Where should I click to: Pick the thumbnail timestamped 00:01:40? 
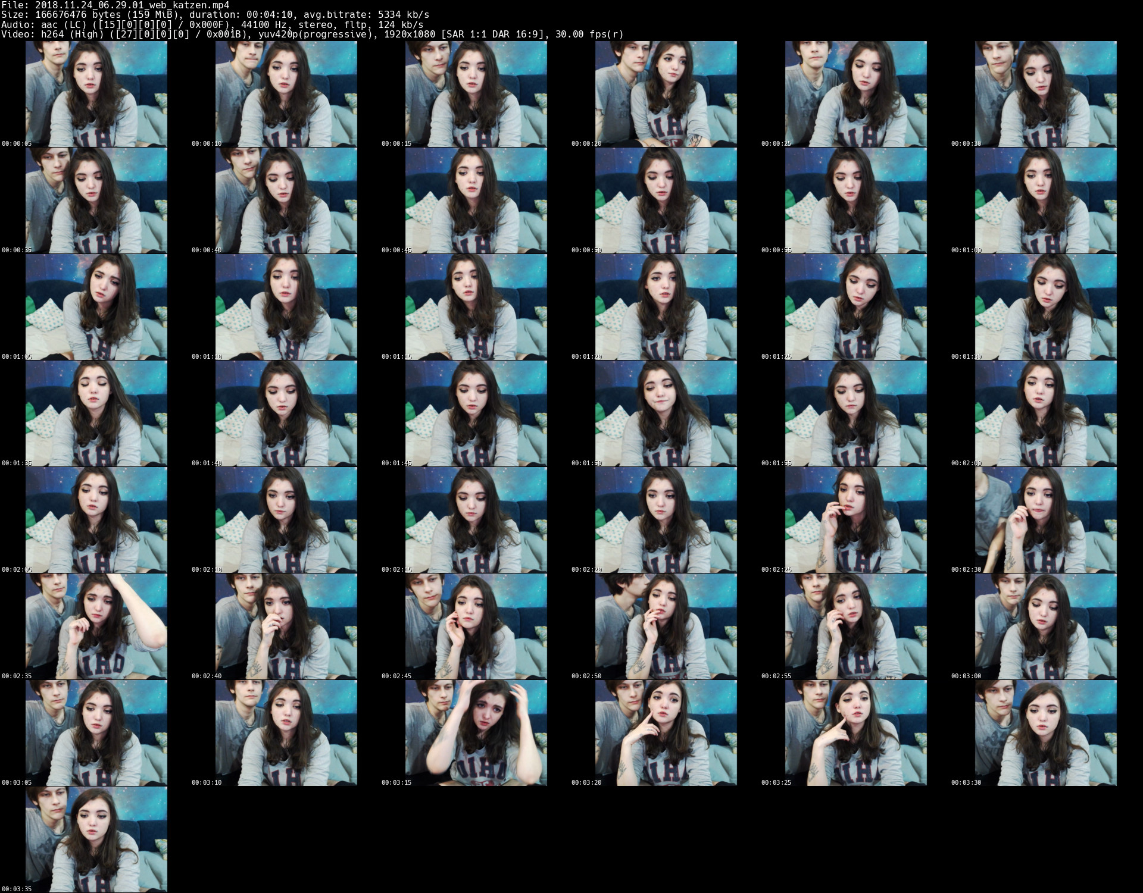click(x=286, y=413)
